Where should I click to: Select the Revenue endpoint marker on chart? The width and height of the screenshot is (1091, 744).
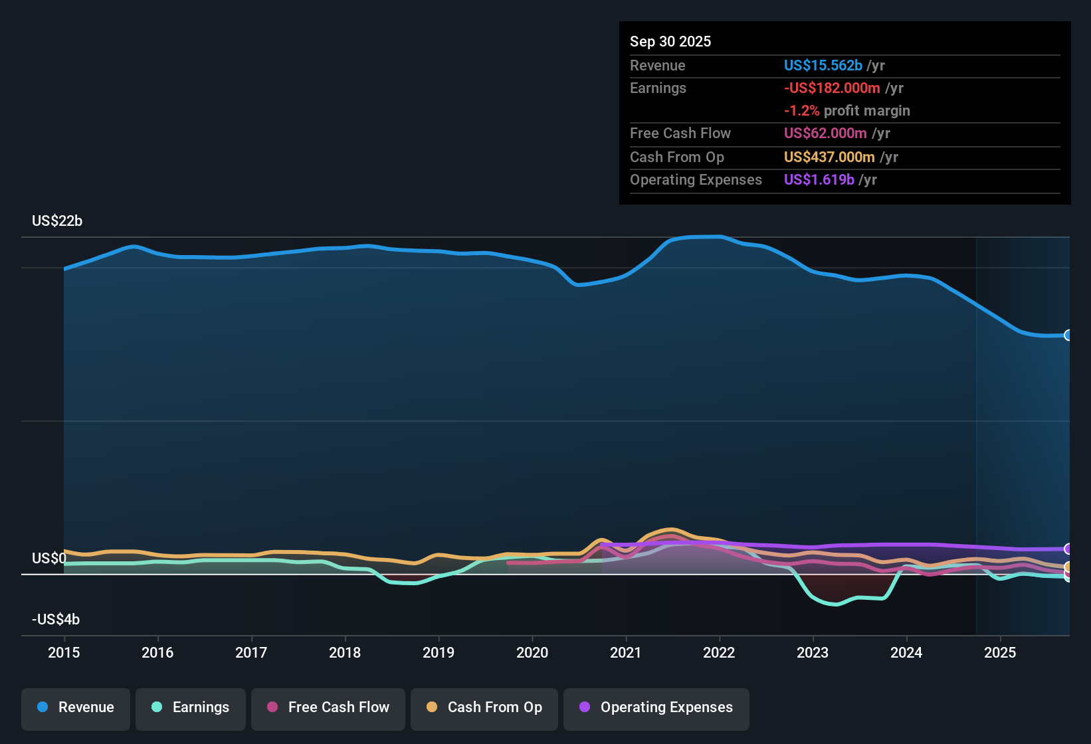coord(1068,335)
